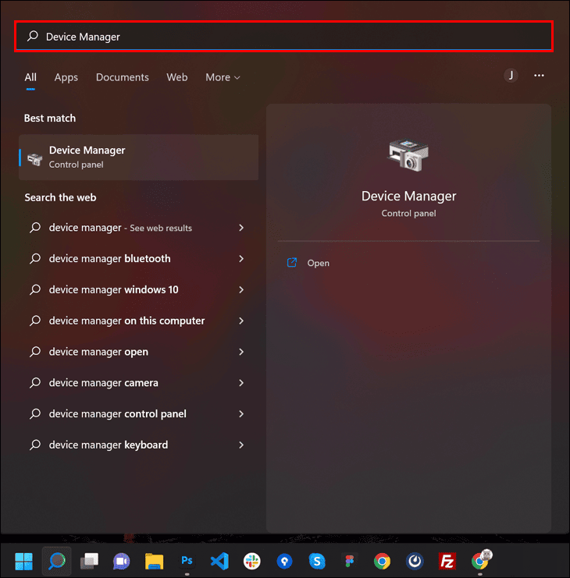
Task: Open Task View from the taskbar
Action: (x=89, y=562)
